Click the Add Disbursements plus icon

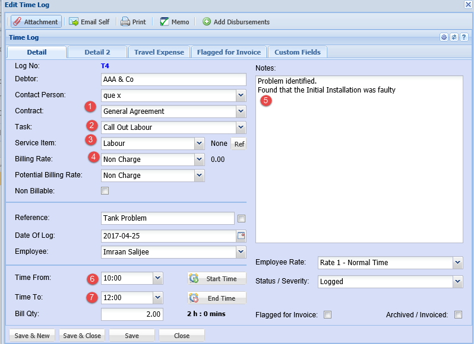coord(207,22)
